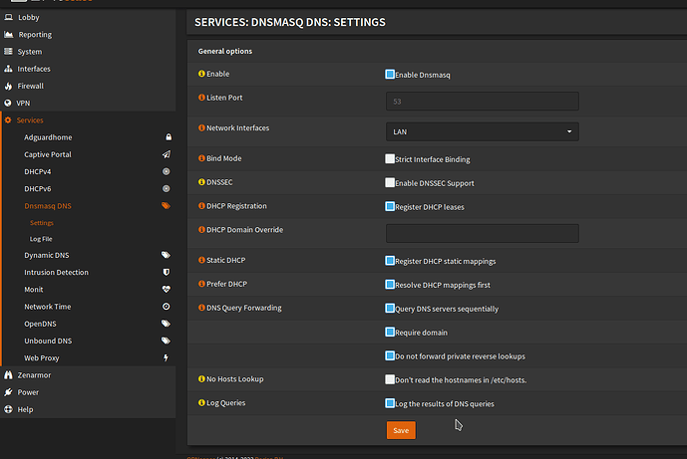Click the DHCPv6 circle icon

pyautogui.click(x=167, y=188)
